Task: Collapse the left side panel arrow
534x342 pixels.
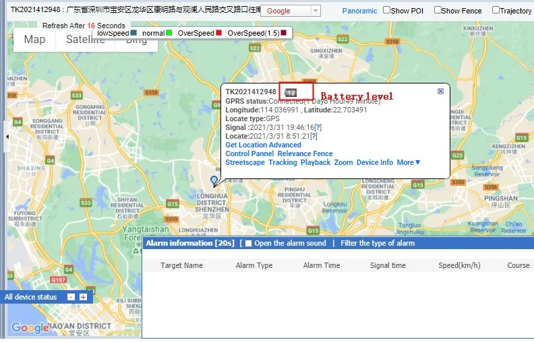Action: pyautogui.click(x=7, y=137)
